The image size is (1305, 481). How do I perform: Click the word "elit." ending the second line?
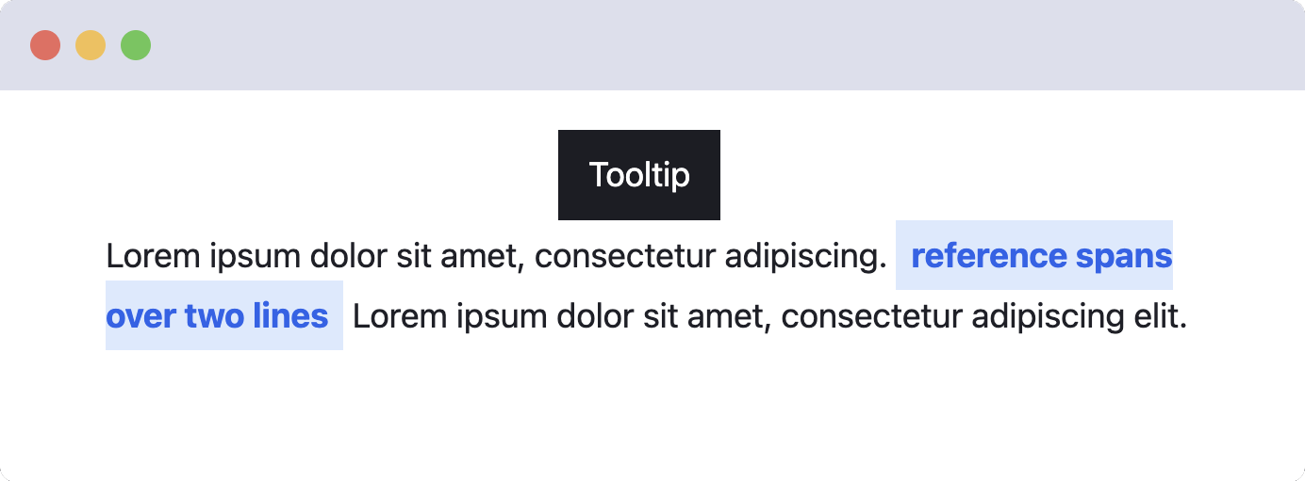(1159, 316)
